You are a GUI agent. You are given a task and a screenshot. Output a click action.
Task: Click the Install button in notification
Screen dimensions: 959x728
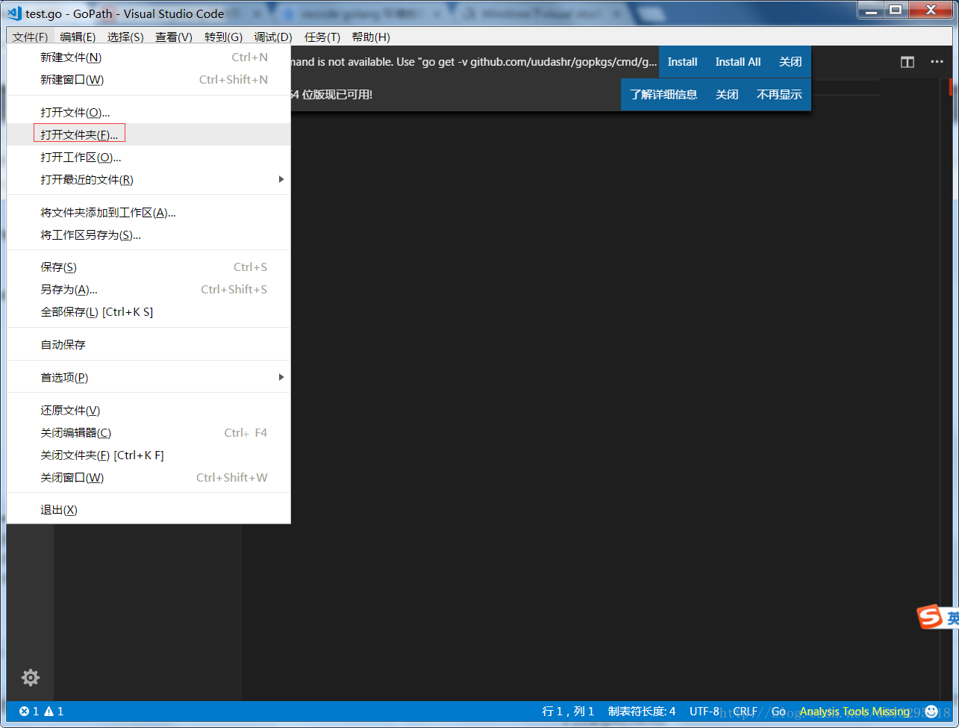click(682, 62)
